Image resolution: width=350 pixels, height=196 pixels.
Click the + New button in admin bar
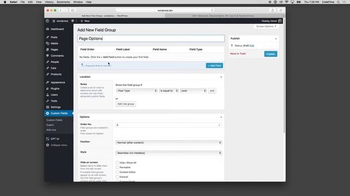coord(85,21)
